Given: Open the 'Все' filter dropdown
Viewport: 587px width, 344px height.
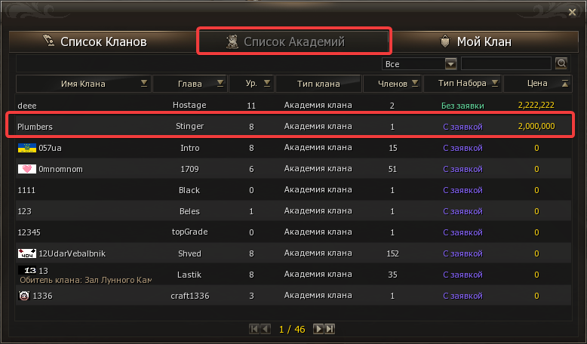Looking at the screenshot, I should coord(451,64).
